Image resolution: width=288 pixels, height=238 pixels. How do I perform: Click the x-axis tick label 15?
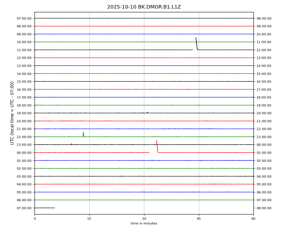[89, 219]
